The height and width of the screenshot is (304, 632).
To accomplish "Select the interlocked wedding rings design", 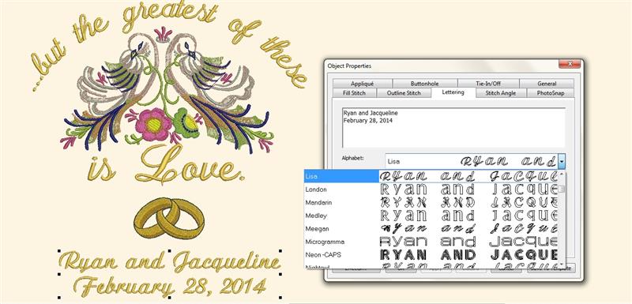I will pos(169,218).
